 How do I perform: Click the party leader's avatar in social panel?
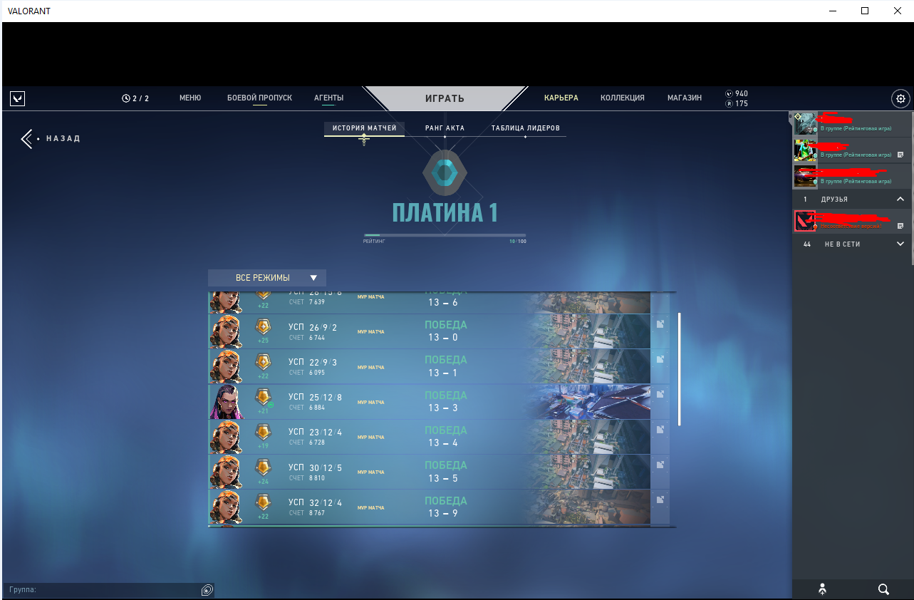[x=805, y=123]
